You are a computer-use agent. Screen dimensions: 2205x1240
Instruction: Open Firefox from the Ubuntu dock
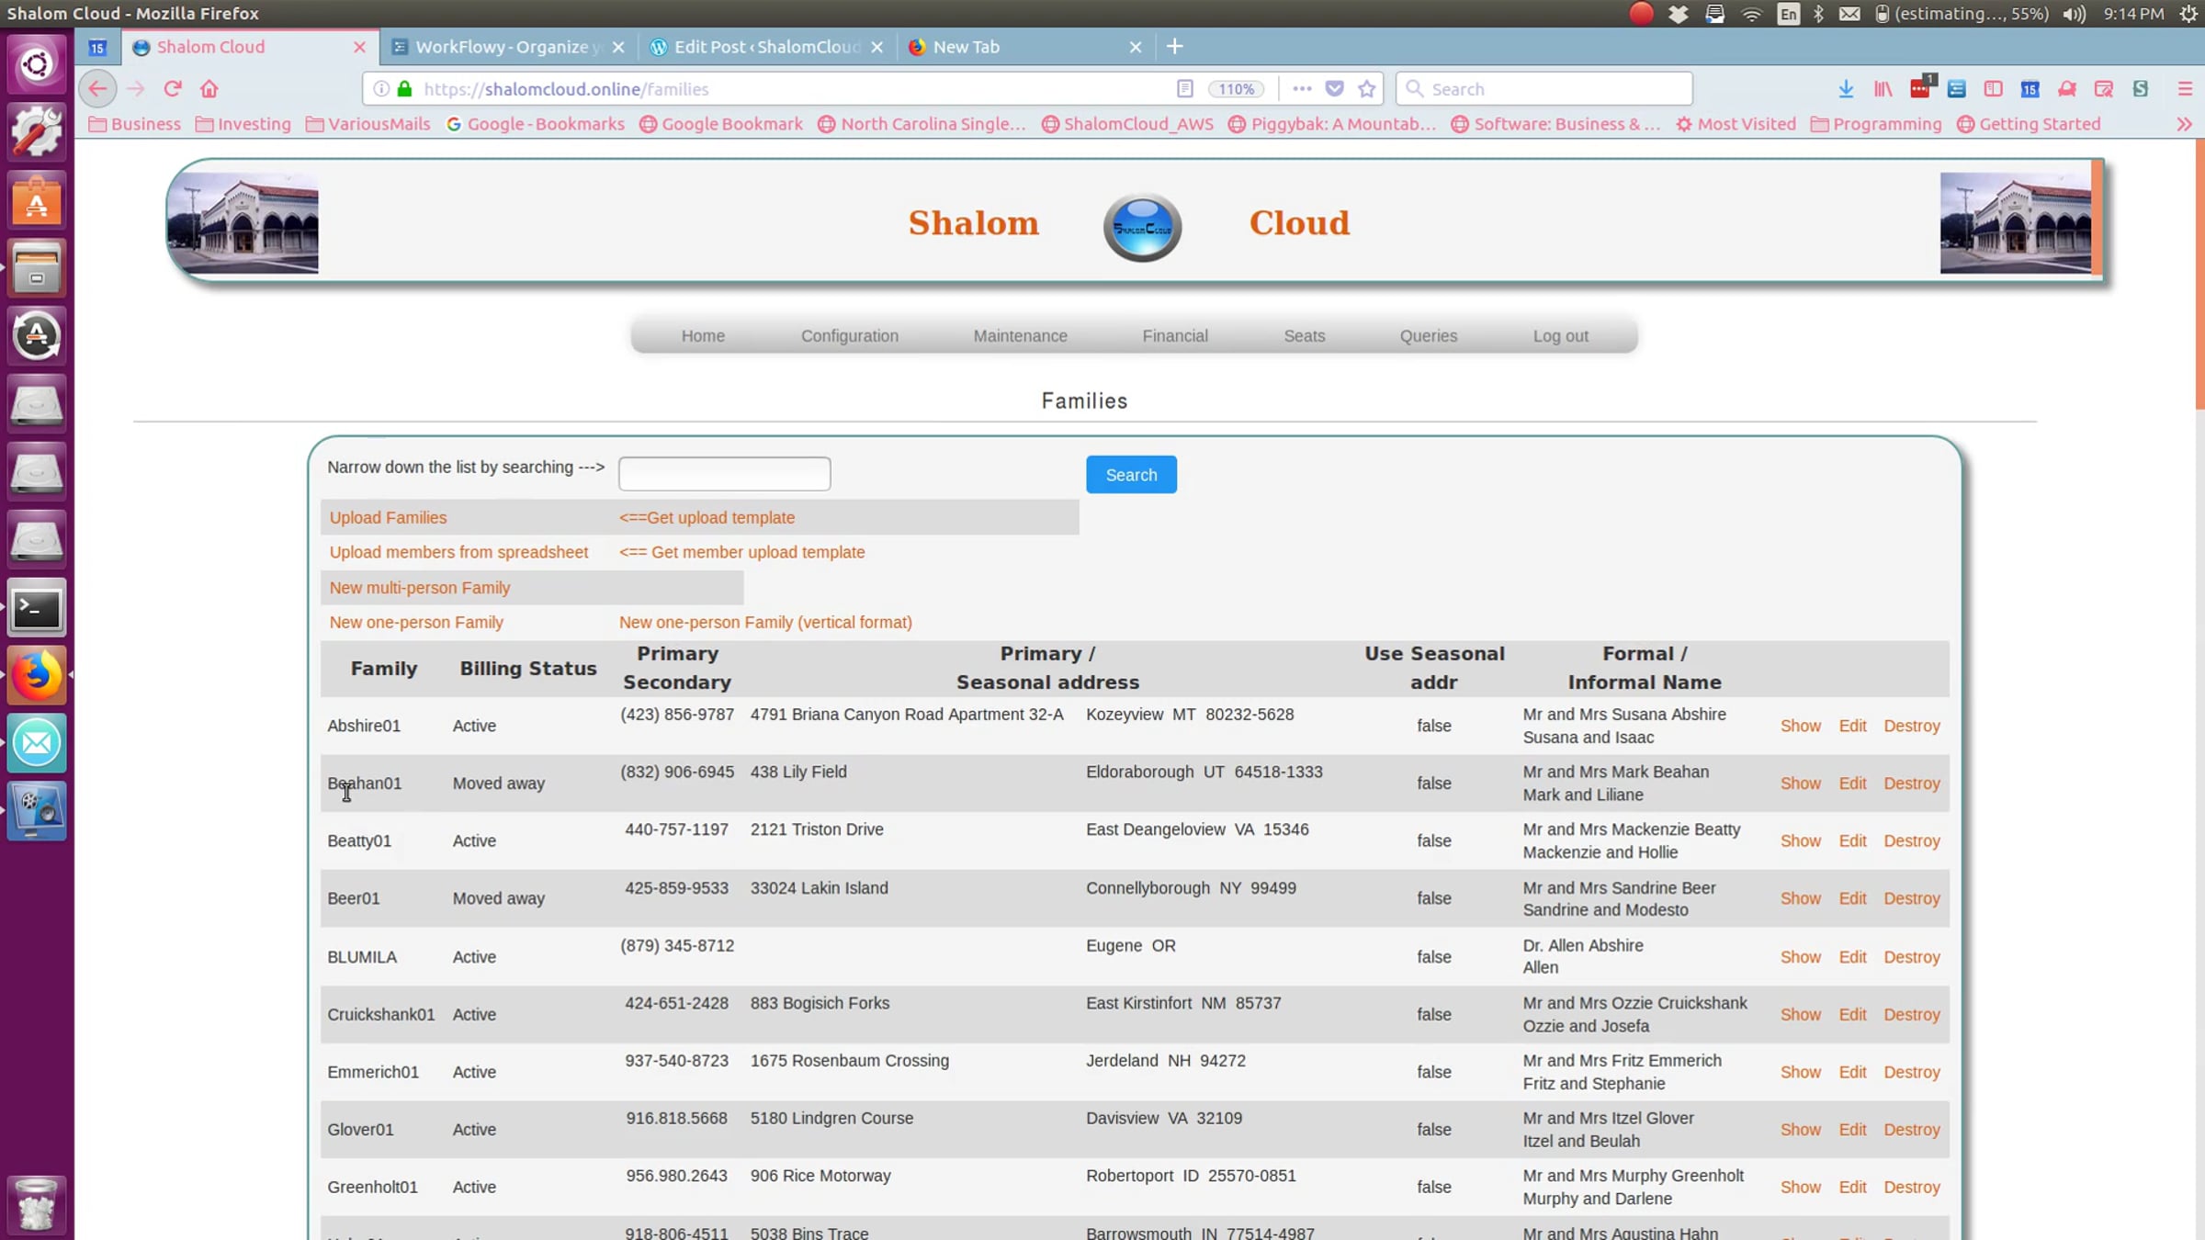[37, 676]
